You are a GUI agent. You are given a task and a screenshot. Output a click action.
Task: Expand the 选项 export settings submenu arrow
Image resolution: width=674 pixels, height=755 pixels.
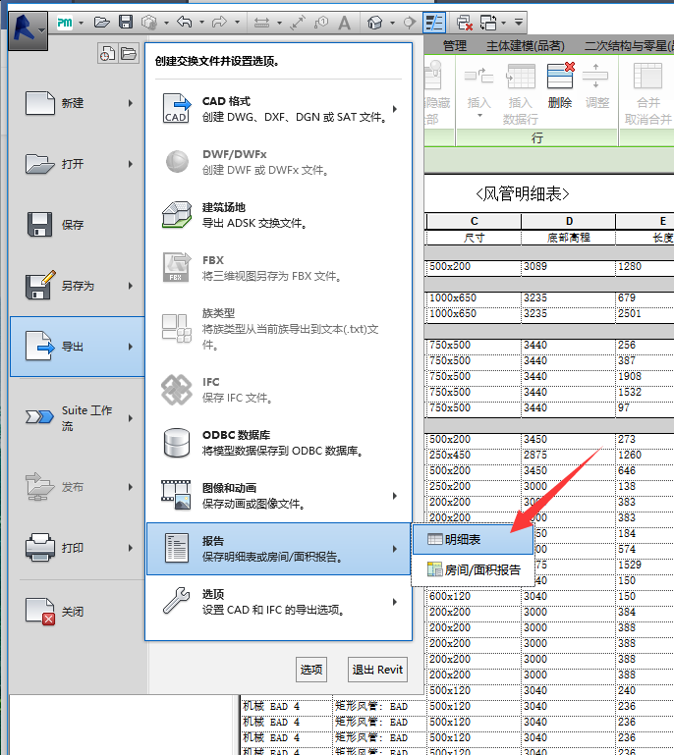395,602
